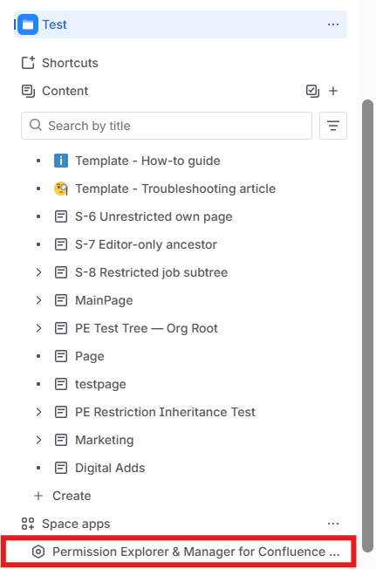Click the Shortcuts add-link icon
This screenshot has height=569, width=376.
pyautogui.click(x=28, y=63)
